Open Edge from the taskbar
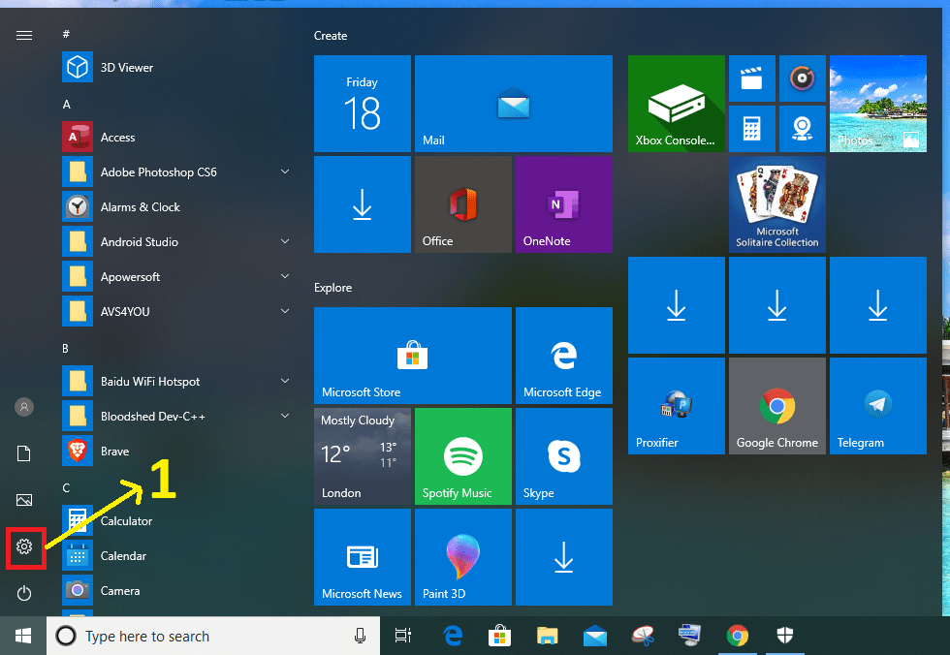 tap(454, 636)
